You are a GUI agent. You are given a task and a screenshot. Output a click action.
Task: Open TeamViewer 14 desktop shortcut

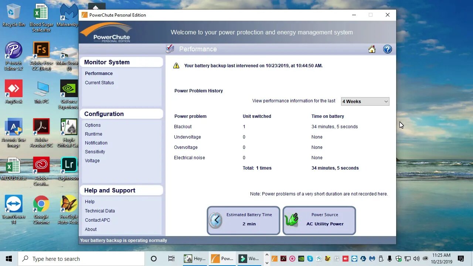pyautogui.click(x=14, y=210)
